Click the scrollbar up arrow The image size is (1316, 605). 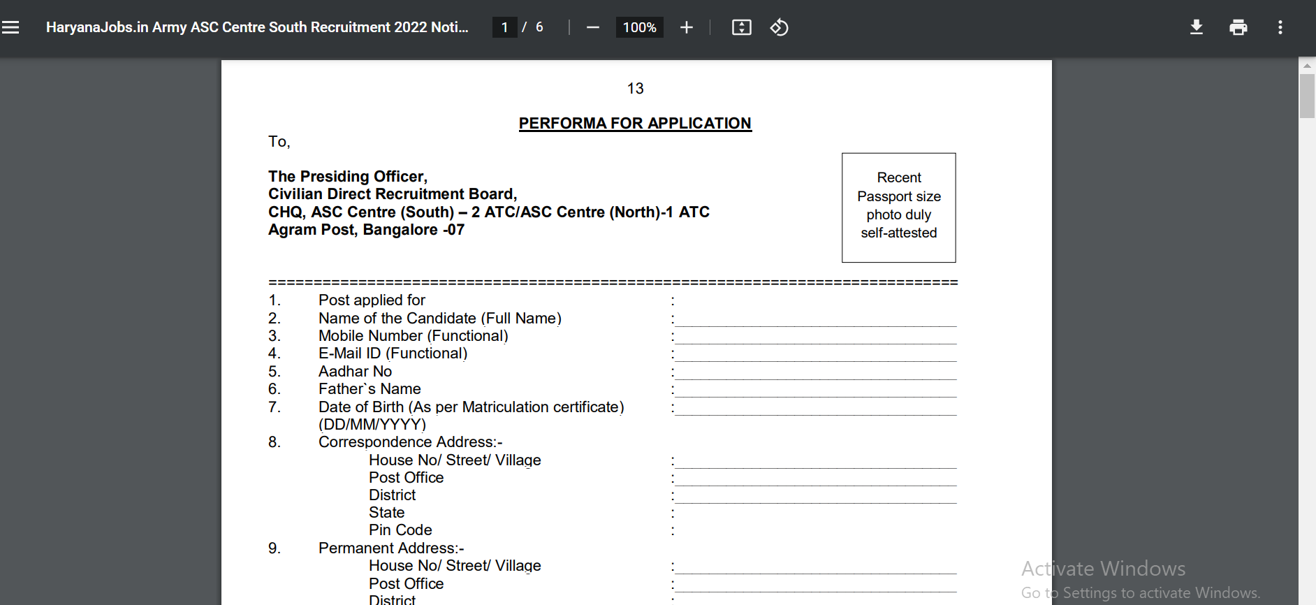pyautogui.click(x=1307, y=65)
